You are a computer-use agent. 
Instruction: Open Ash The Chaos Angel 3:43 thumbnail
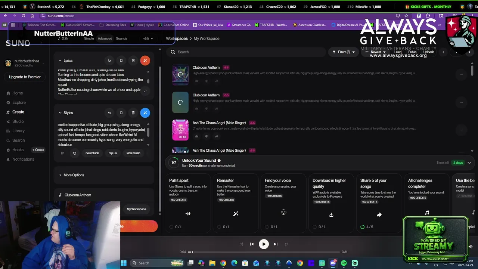180,130
